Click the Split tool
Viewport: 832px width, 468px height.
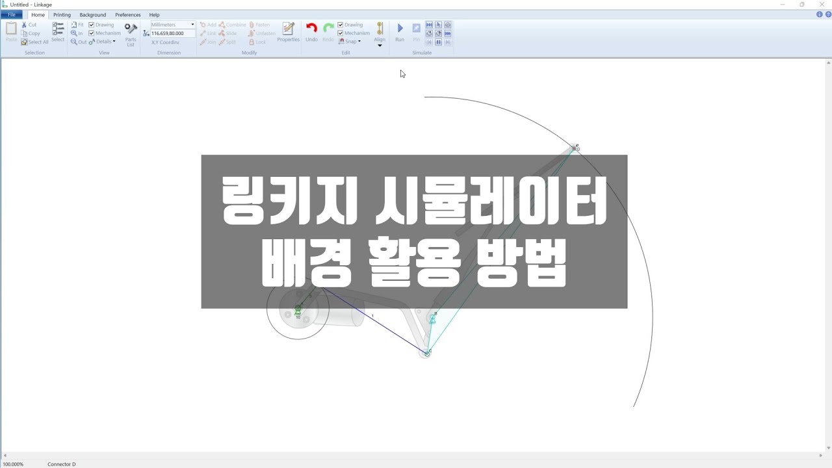click(228, 42)
